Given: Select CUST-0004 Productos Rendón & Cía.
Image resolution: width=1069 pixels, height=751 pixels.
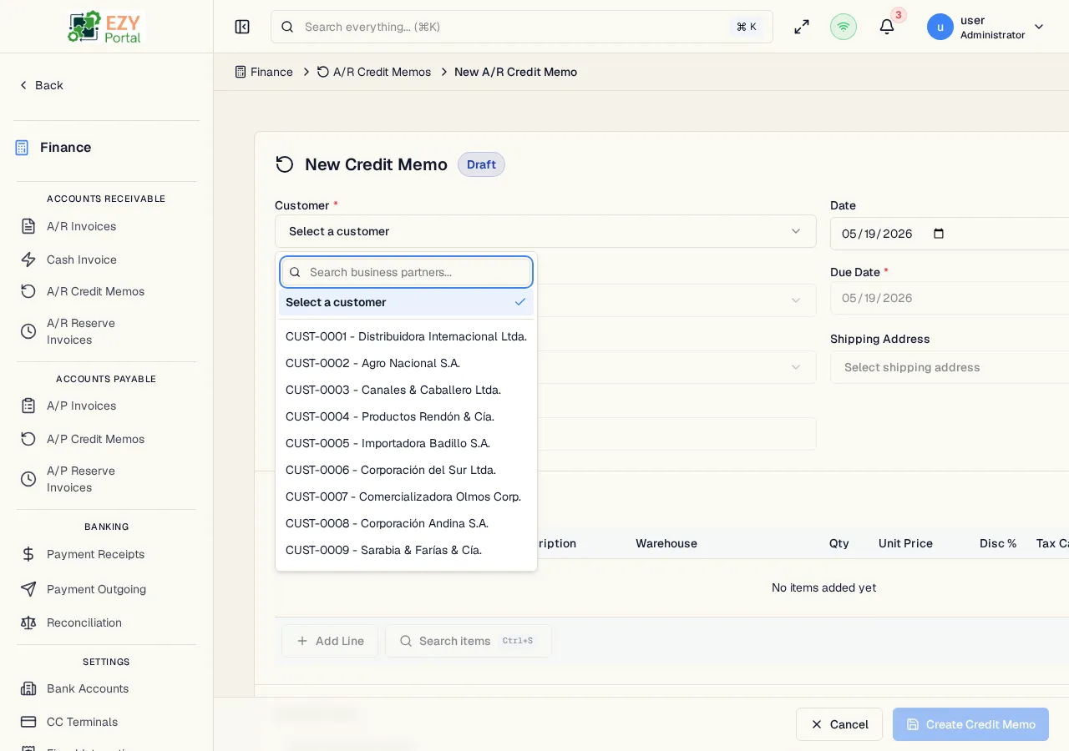Looking at the screenshot, I should point(406,416).
